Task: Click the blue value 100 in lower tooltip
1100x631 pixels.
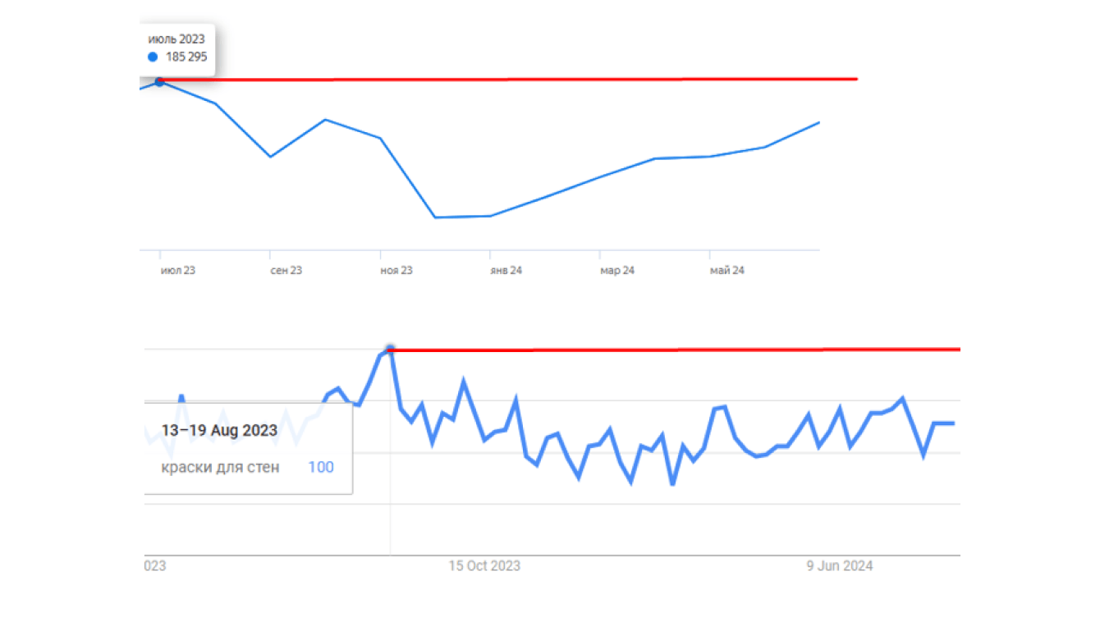Action: tap(321, 467)
